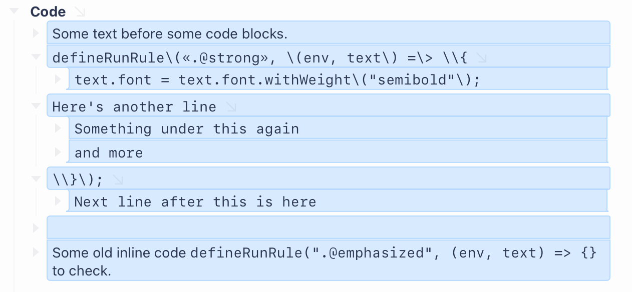The width and height of the screenshot is (632, 292).
Task: Click the bold Code heading text
Action: click(48, 11)
